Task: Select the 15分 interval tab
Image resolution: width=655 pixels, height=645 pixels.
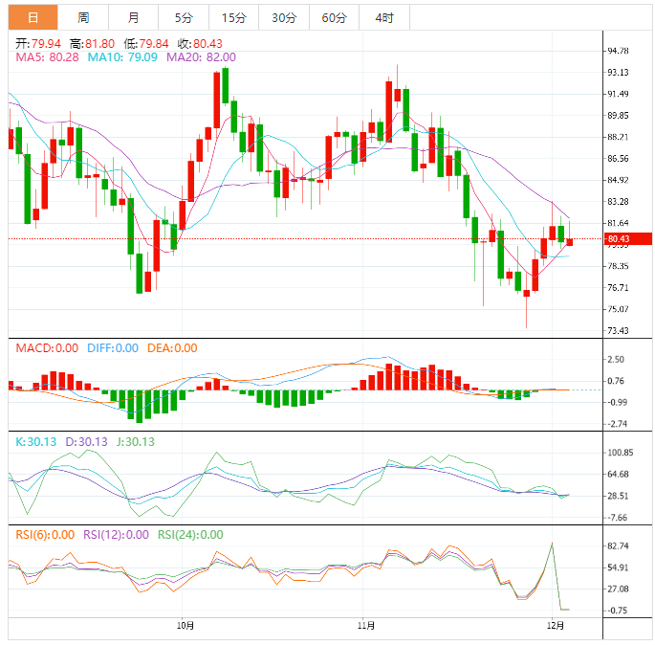Action: tap(233, 17)
